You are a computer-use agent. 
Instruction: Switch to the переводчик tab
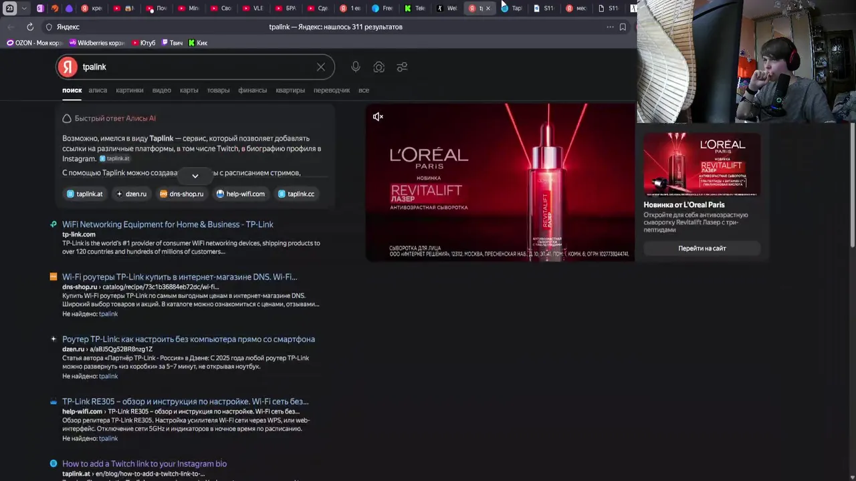tap(332, 90)
